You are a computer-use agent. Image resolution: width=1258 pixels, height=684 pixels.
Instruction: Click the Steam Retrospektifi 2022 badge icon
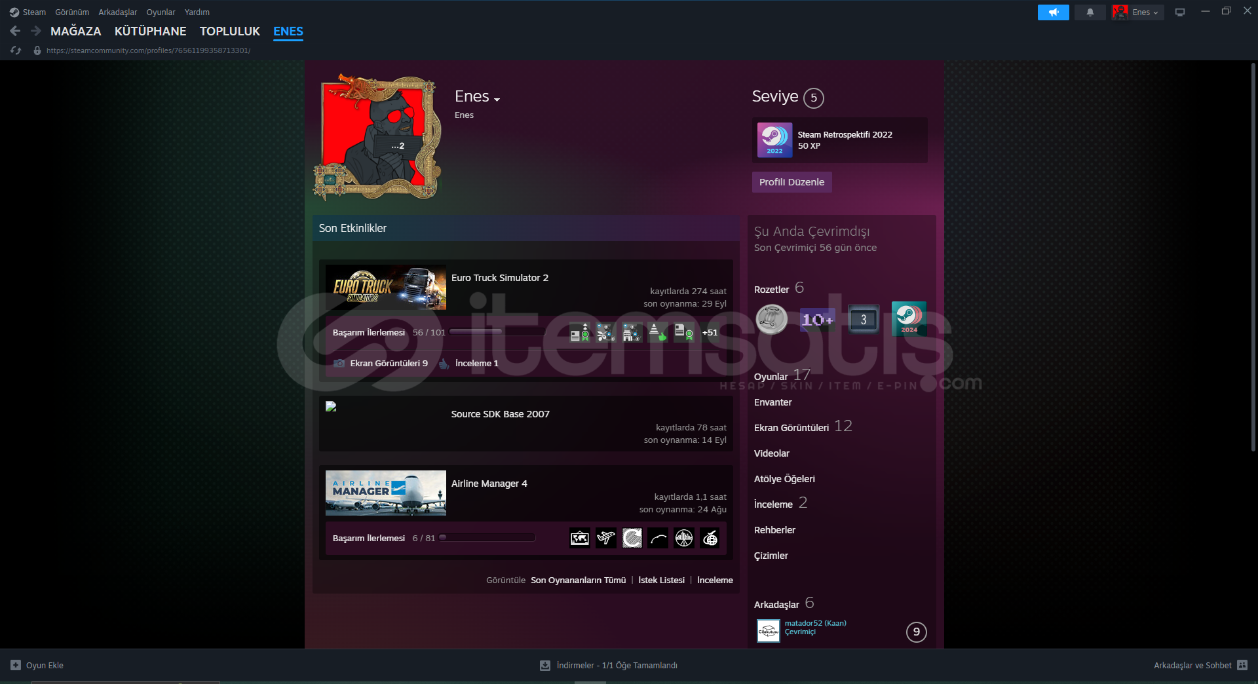pyautogui.click(x=774, y=140)
